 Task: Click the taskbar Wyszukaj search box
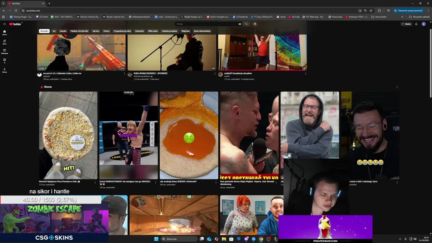pyautogui.click(x=179, y=239)
